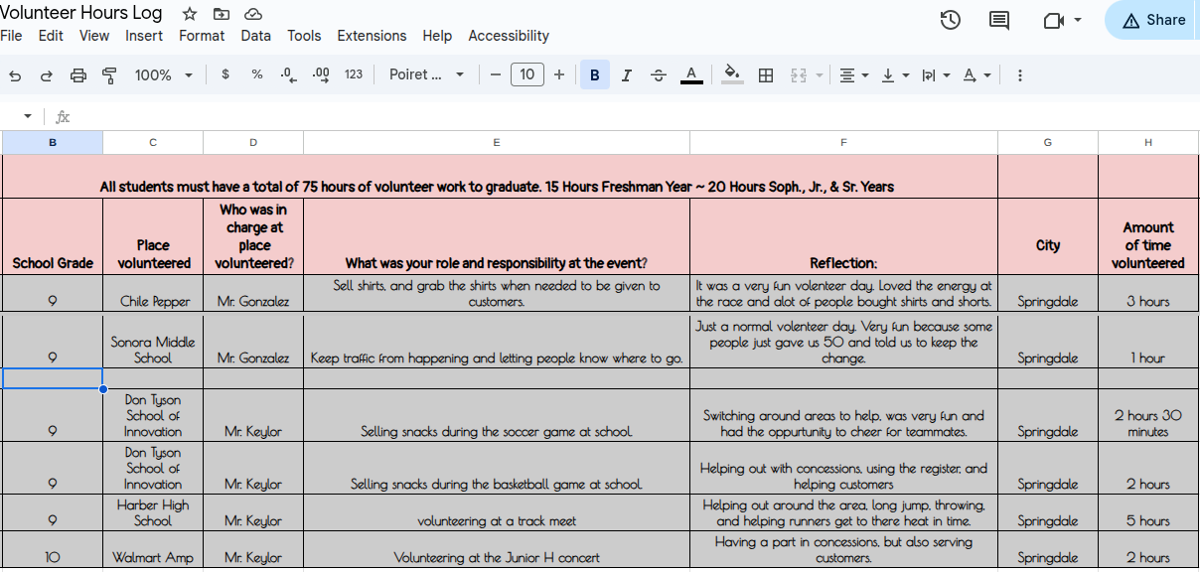The height and width of the screenshot is (572, 1200).
Task: Open the Edit menu
Action: 51,36
